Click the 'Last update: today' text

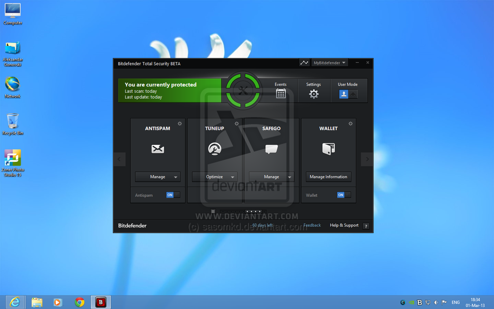[143, 97]
